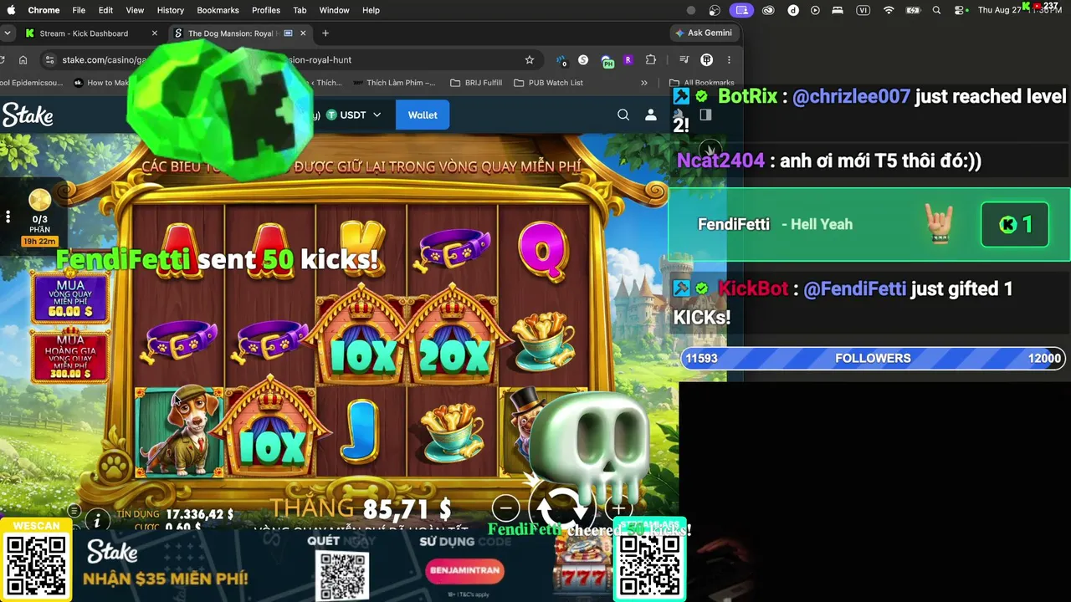The width and height of the screenshot is (1071, 602).
Task: Open the side three-dot game menu
Action: [x=8, y=217]
